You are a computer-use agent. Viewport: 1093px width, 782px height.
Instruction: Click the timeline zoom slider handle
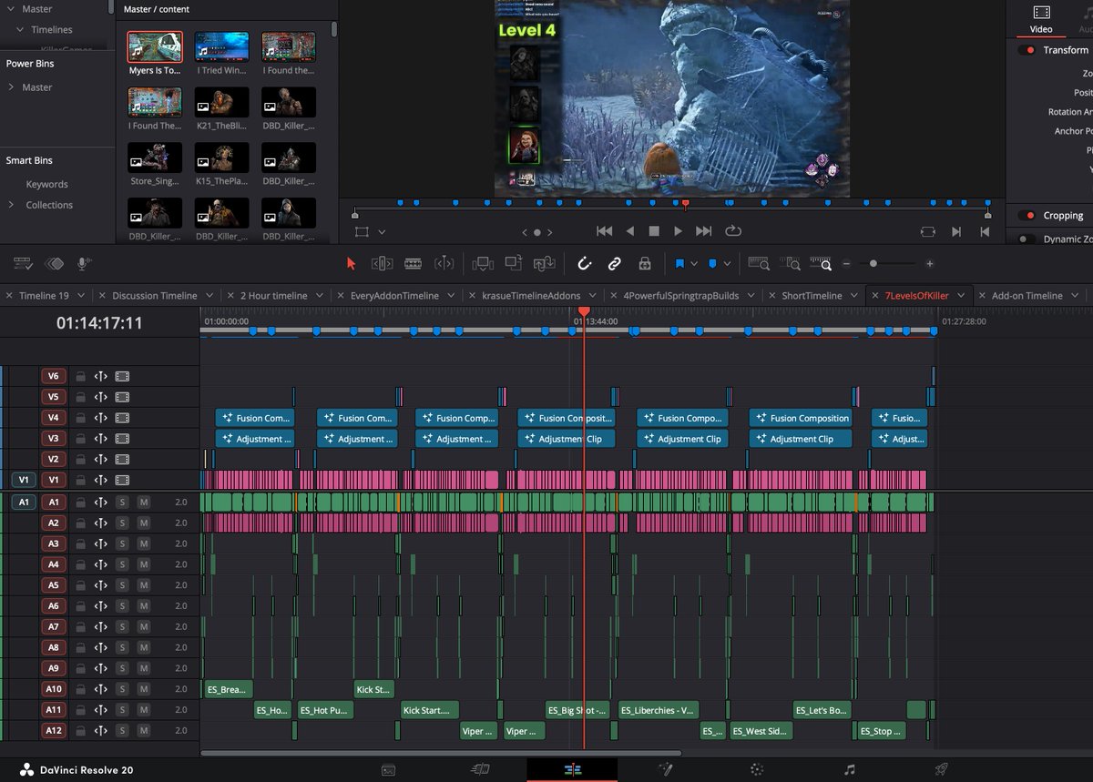873,264
